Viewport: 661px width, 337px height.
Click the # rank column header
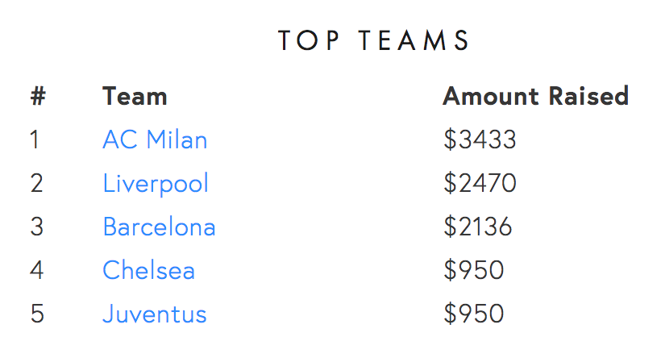pos(38,96)
